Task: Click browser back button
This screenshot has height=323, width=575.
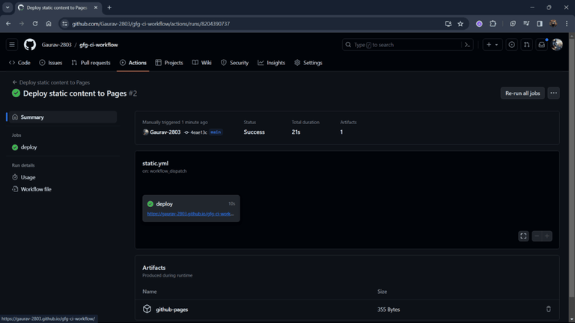Action: click(8, 24)
